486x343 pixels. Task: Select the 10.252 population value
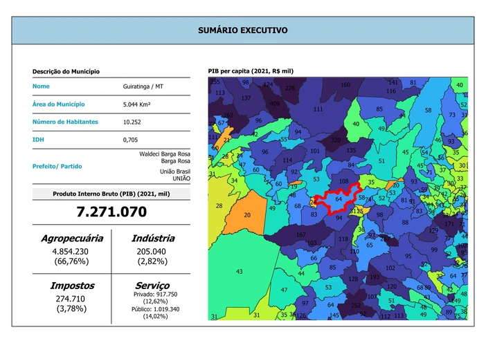point(132,122)
